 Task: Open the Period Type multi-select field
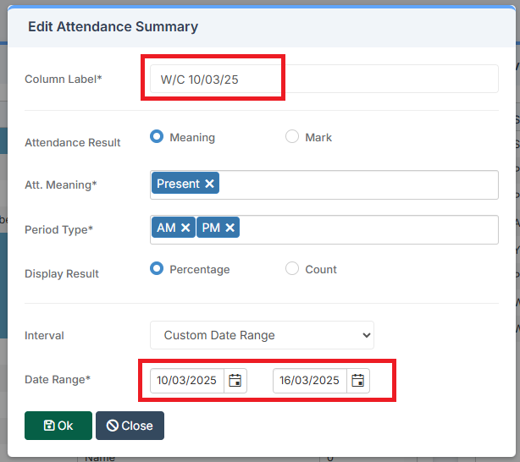tap(364, 228)
